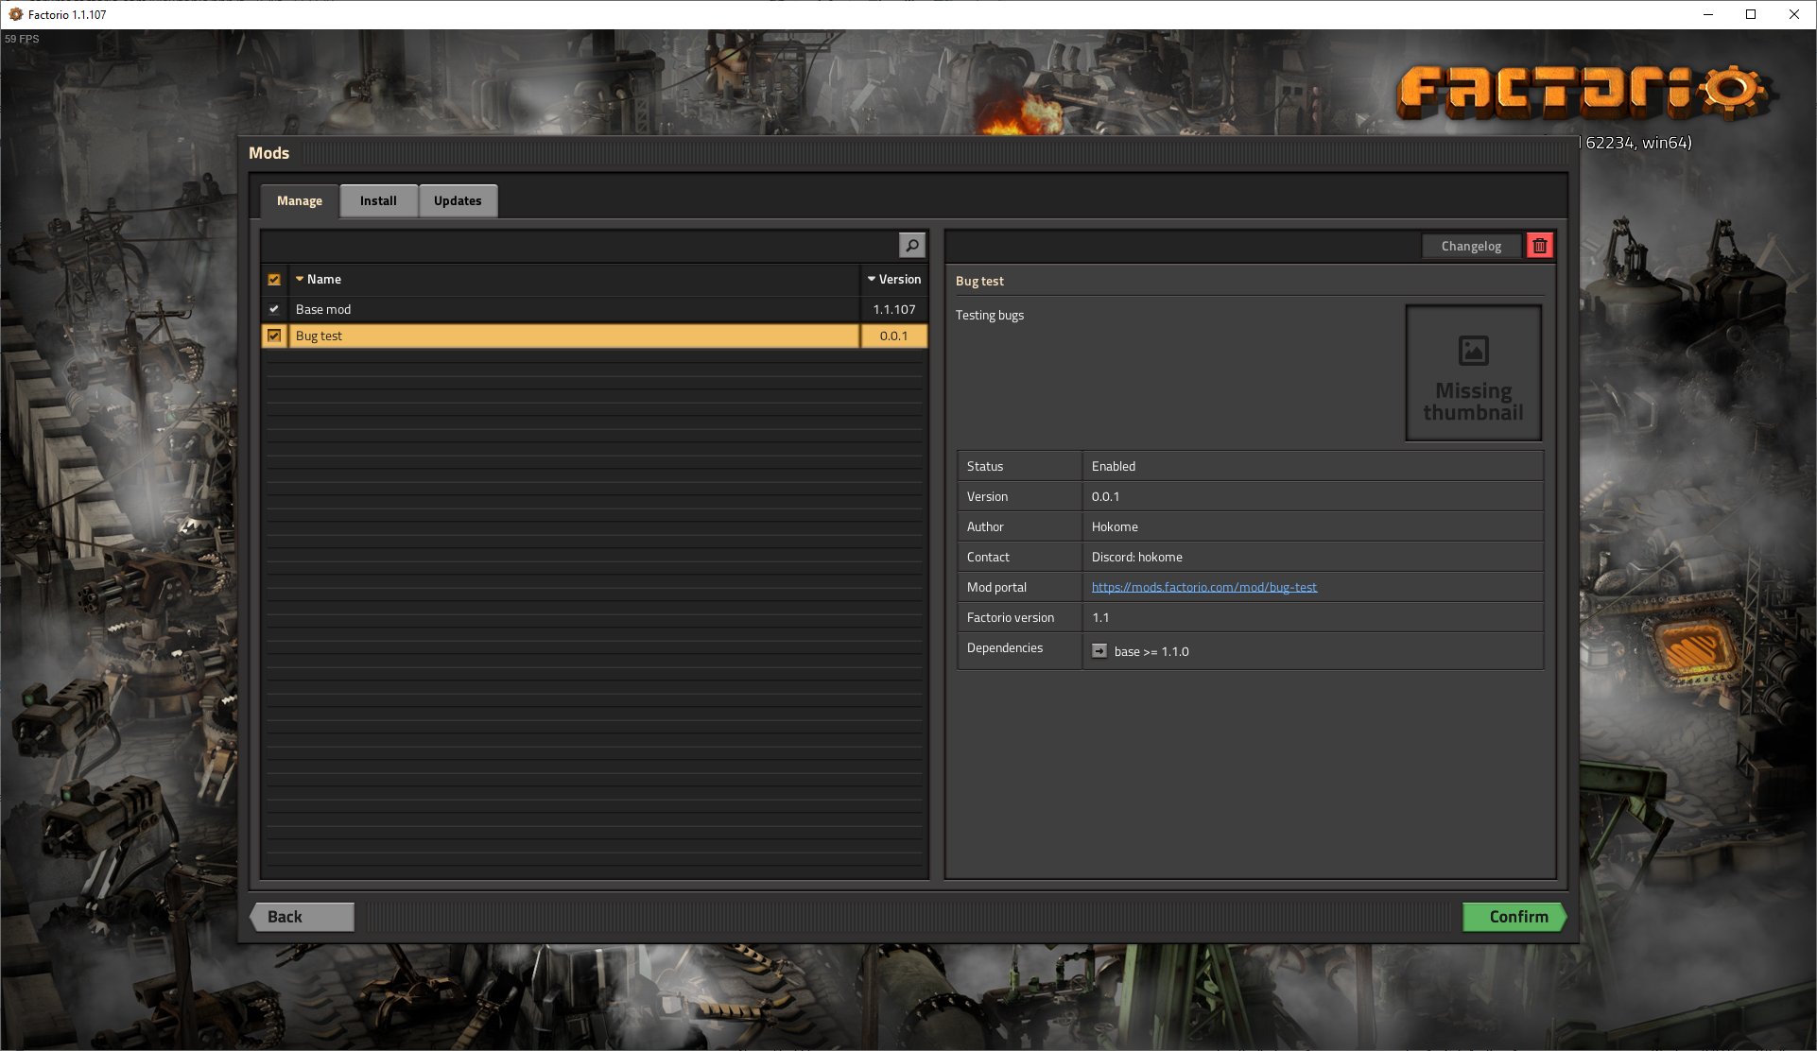This screenshot has width=1817, height=1051.
Task: Click the missing thumbnail image placeholder
Action: 1473,372
